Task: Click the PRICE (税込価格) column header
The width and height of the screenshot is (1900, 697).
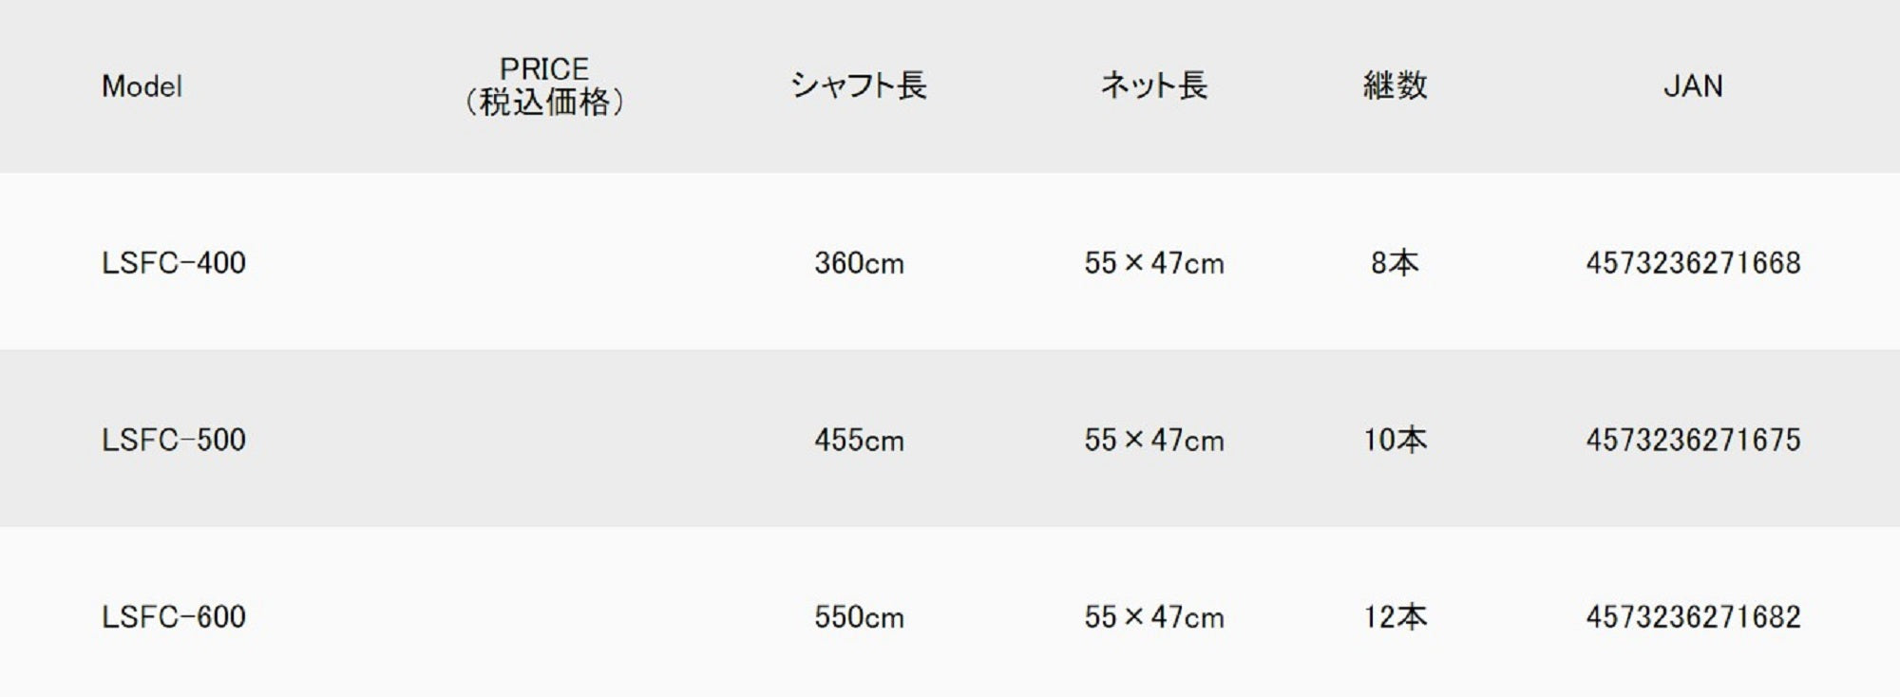Action: 544,85
